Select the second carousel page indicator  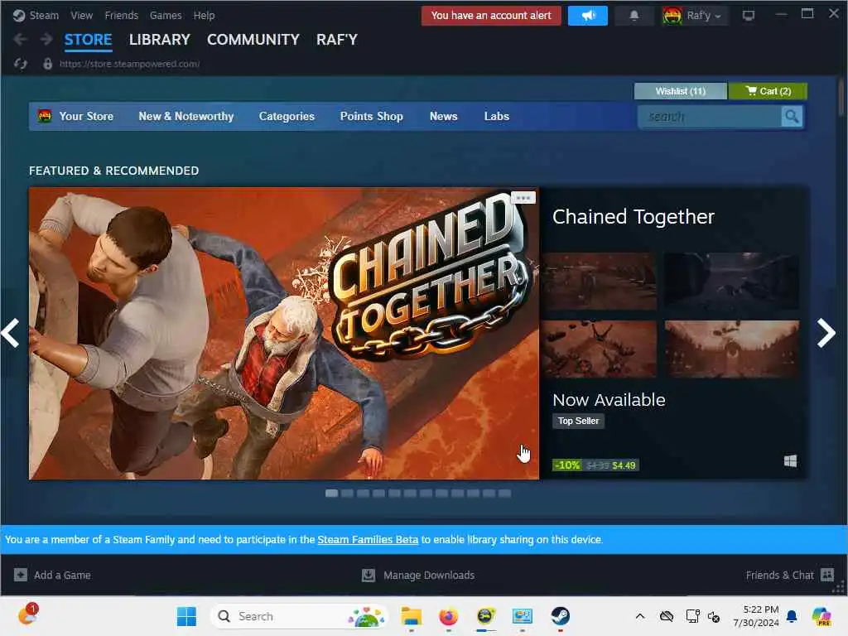click(x=347, y=494)
